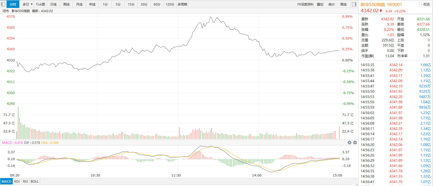Viewport: 433px width, 186px height.
Task: Click the 14:00 time axis label
Action: [x=257, y=175]
